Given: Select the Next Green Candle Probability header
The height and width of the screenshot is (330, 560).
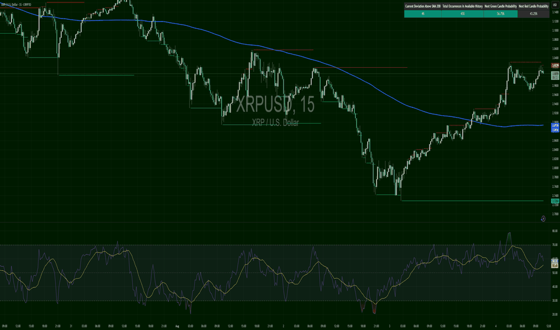Looking at the screenshot, I should click(501, 7).
